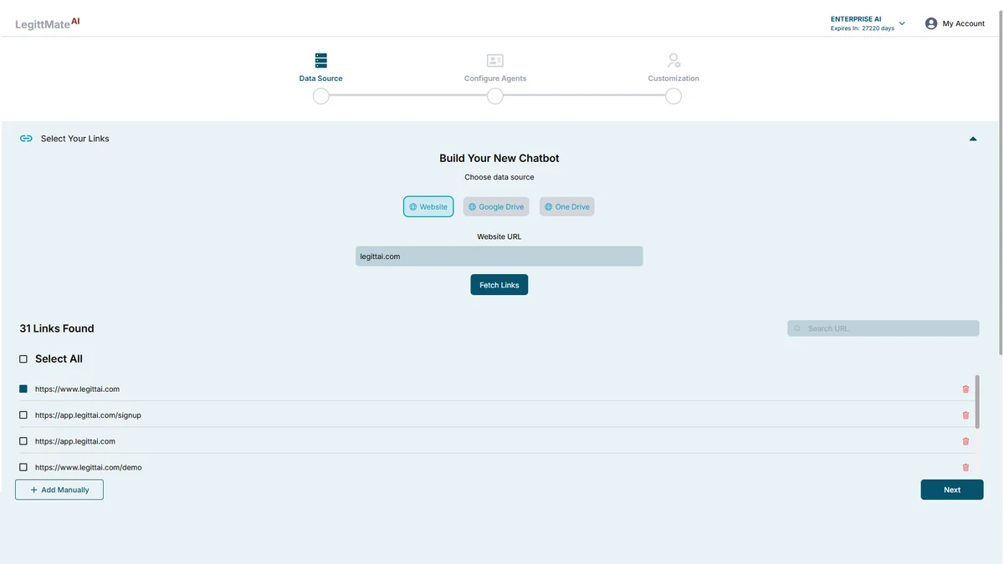Open the Configure Agents step icon
Screen dimensions: 1004x564
coord(495,61)
